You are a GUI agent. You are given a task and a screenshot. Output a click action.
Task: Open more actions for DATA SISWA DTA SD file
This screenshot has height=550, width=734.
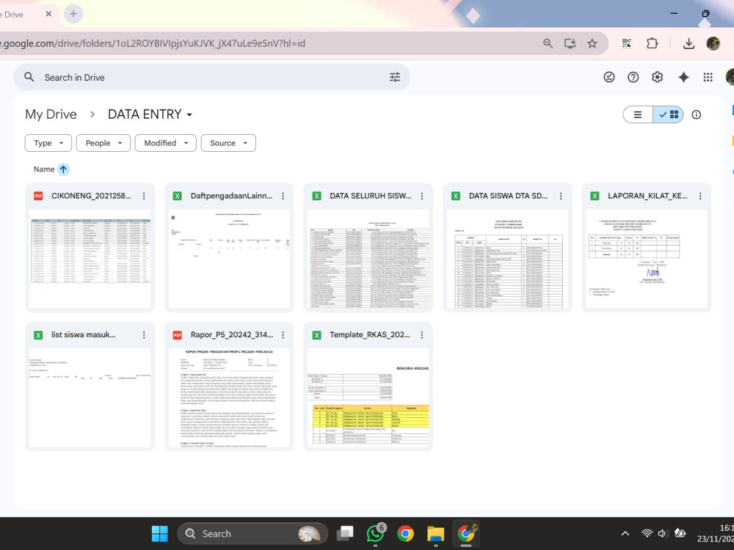coord(561,196)
